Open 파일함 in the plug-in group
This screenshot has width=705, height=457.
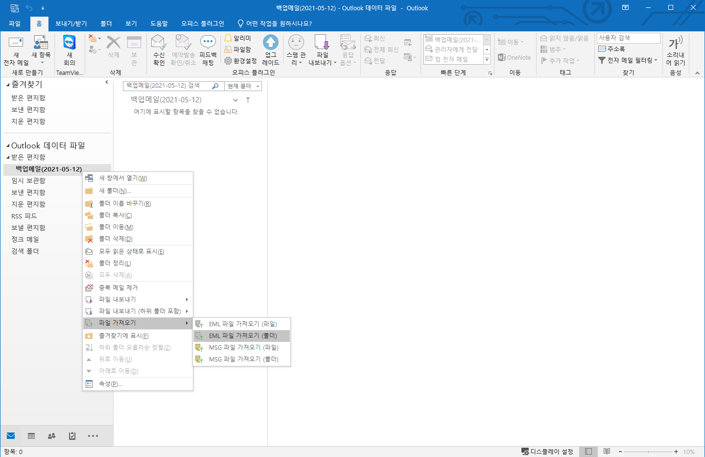pos(238,49)
